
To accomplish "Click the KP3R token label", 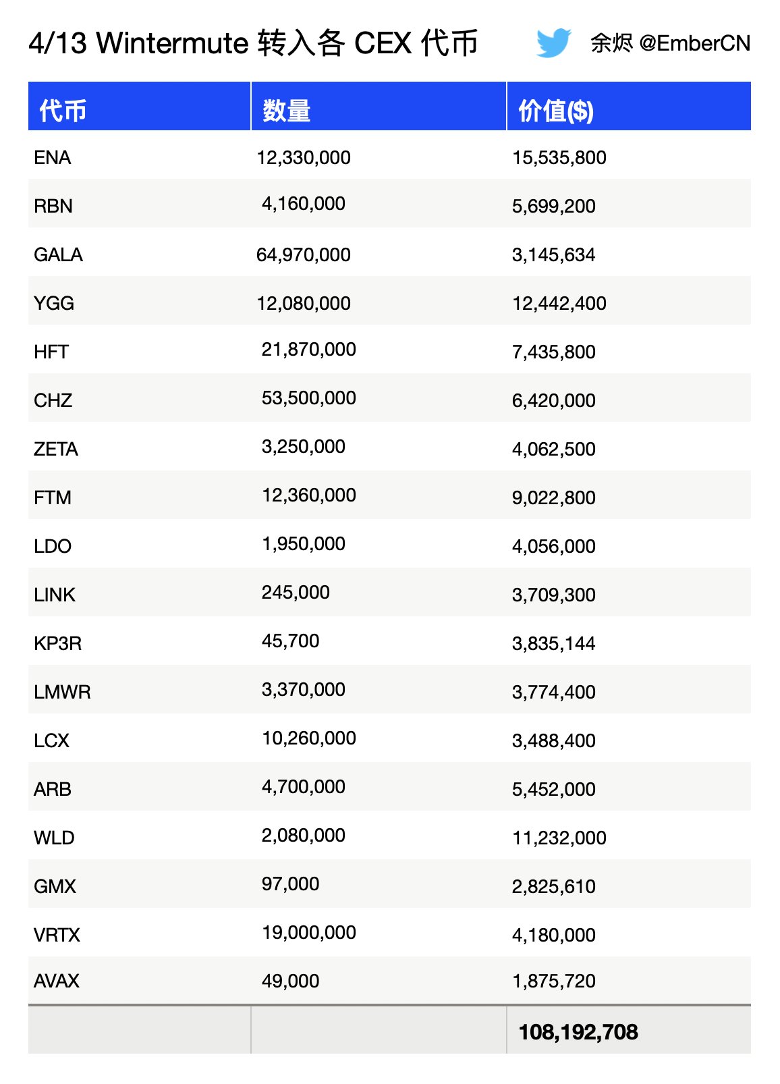I will (x=58, y=644).
